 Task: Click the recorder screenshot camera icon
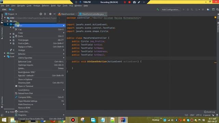[134, 2]
